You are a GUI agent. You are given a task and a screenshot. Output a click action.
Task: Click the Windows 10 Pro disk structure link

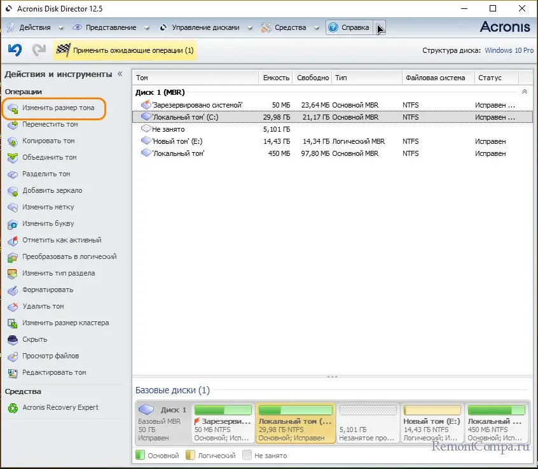(509, 50)
